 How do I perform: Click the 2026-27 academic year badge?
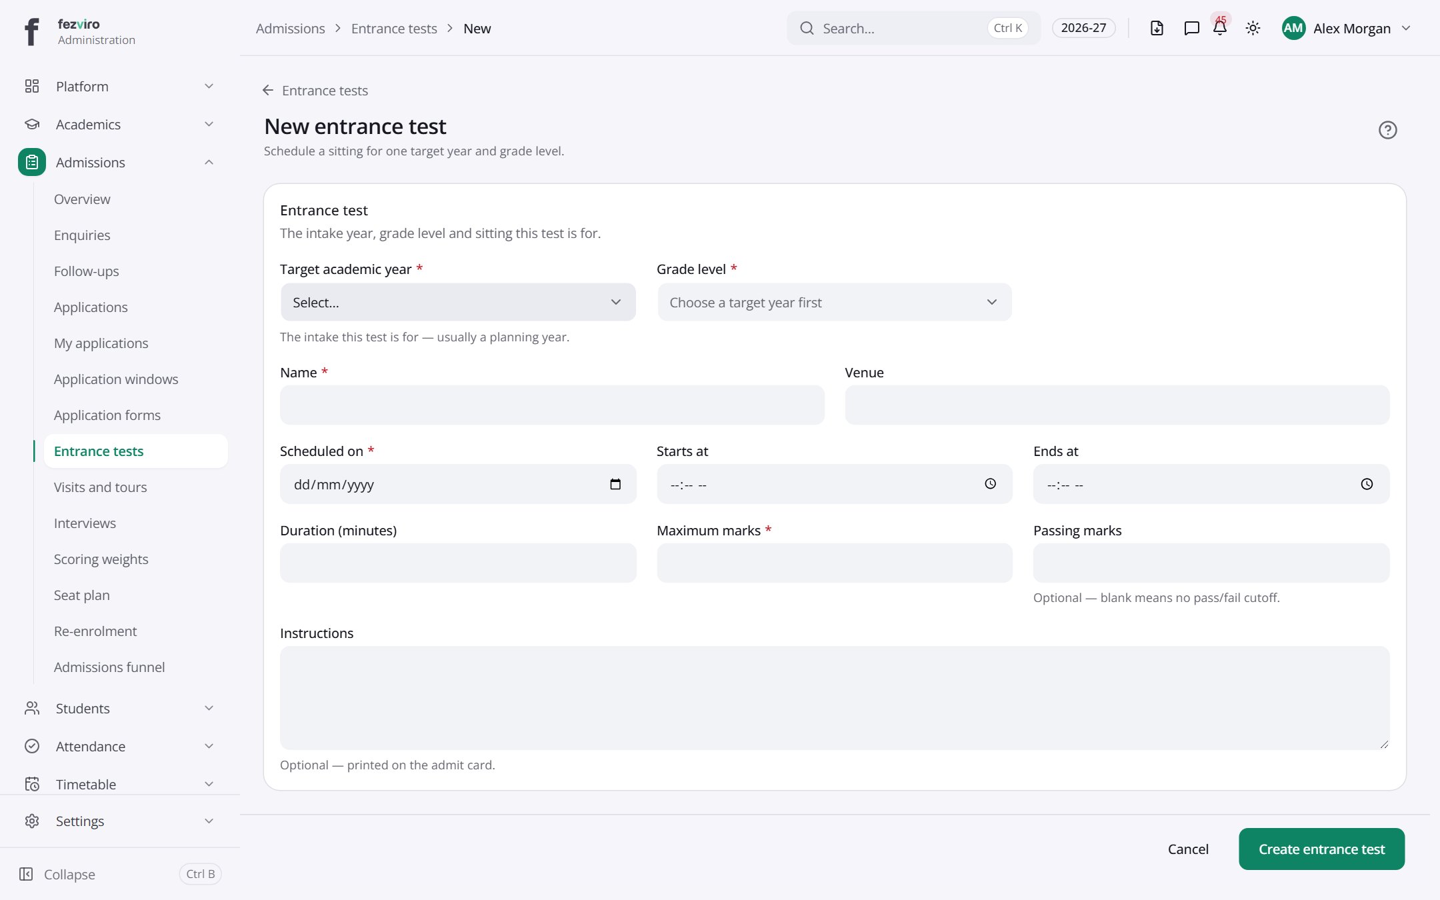1083,28
